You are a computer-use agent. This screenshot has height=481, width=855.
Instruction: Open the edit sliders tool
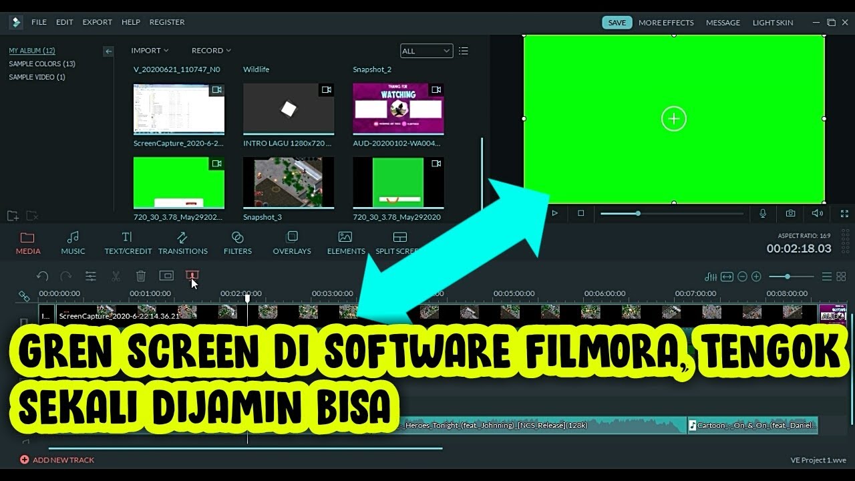click(x=91, y=276)
